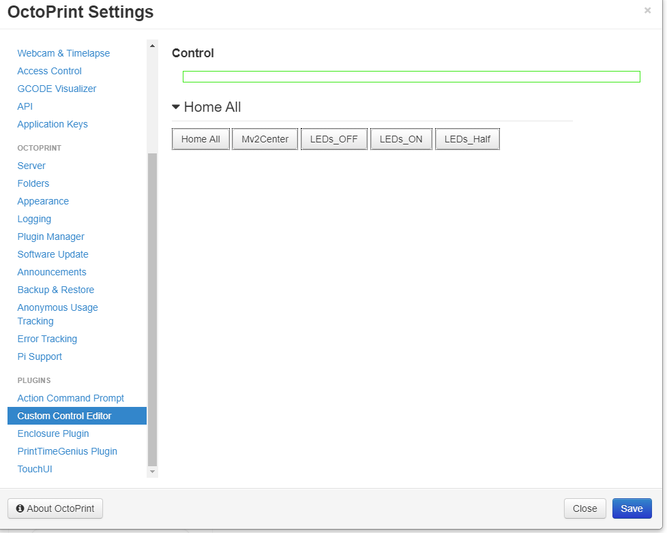Collapse the Home All section caret
Image resolution: width=667 pixels, height=533 pixels.
click(176, 107)
